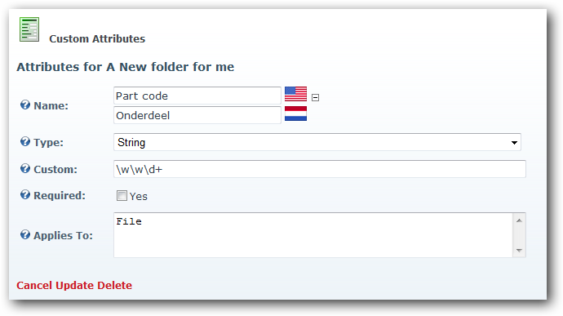Click the Type dropdown arrow
This screenshot has width=563, height=316.
coord(514,143)
